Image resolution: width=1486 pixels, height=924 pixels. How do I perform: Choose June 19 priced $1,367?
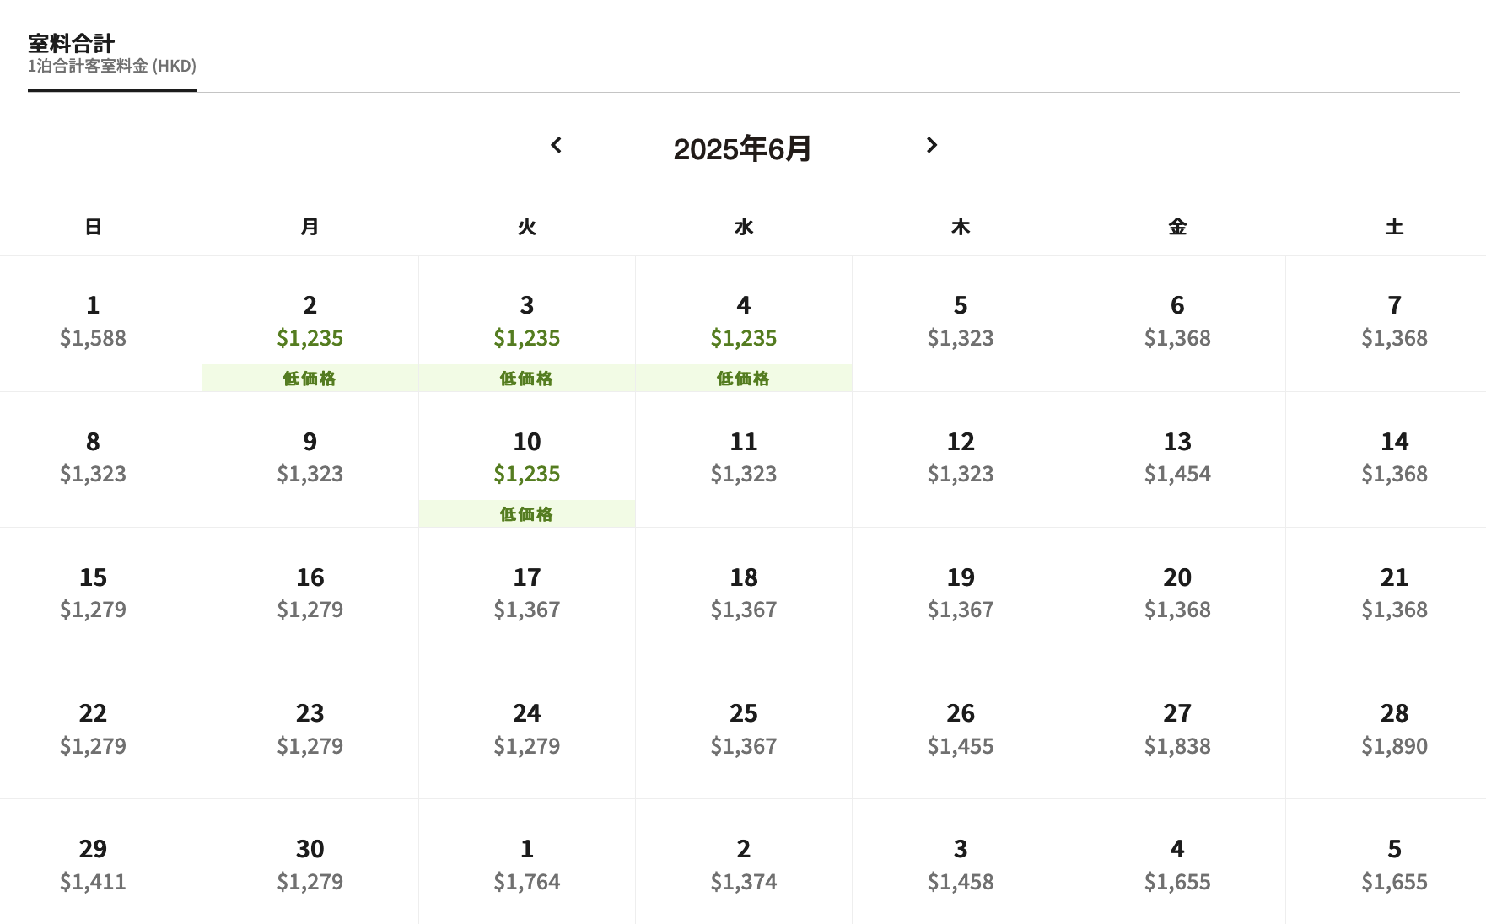pos(961,595)
